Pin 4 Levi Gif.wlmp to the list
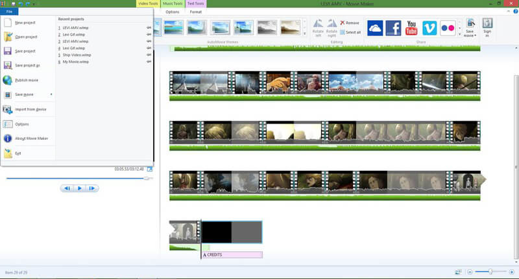 coord(149,48)
